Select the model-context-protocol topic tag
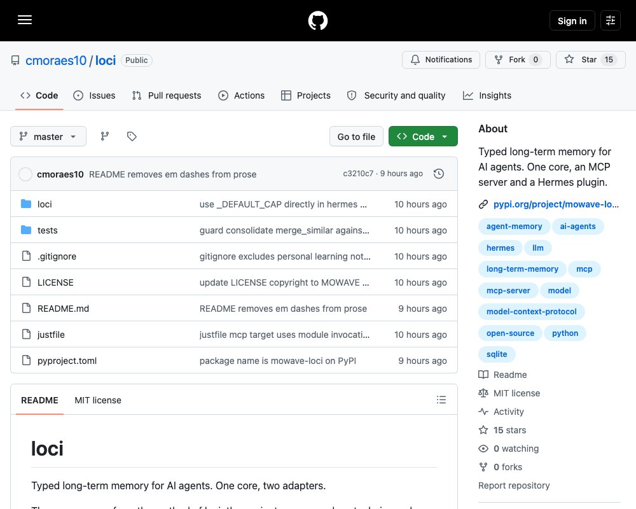Viewport: 636px width, 509px height. pyautogui.click(x=531, y=312)
